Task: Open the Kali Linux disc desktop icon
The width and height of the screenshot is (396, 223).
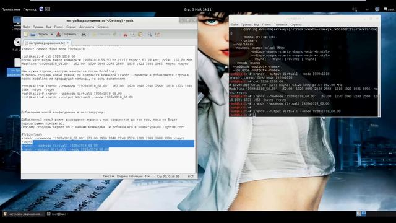Action: [x=17, y=44]
